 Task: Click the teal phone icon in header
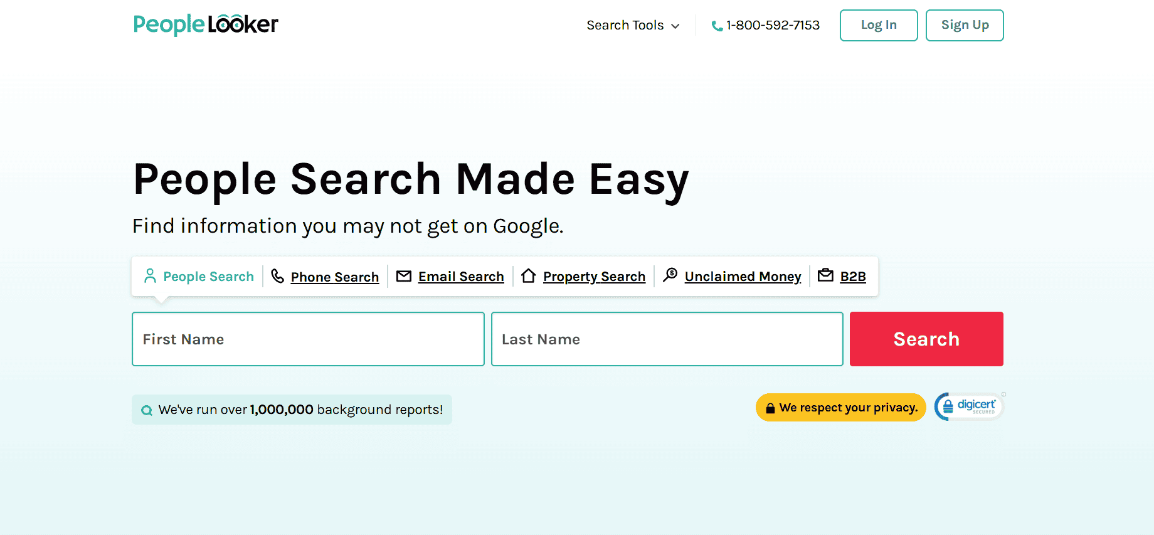tap(717, 26)
